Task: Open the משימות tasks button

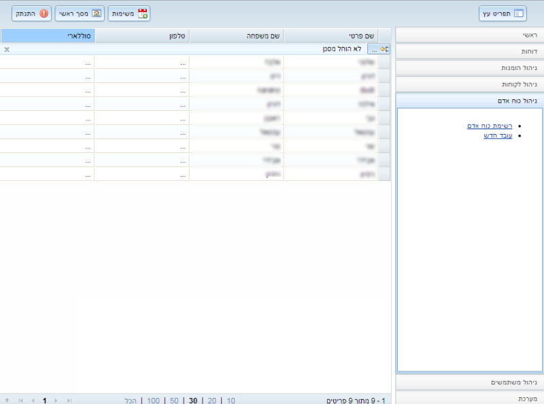Action: (129, 14)
